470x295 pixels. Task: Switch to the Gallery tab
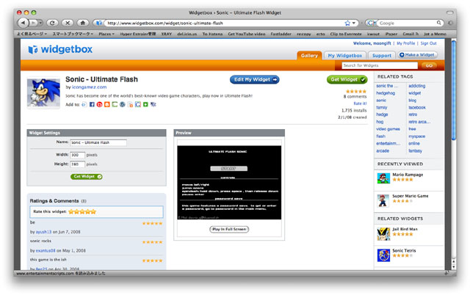(309, 56)
